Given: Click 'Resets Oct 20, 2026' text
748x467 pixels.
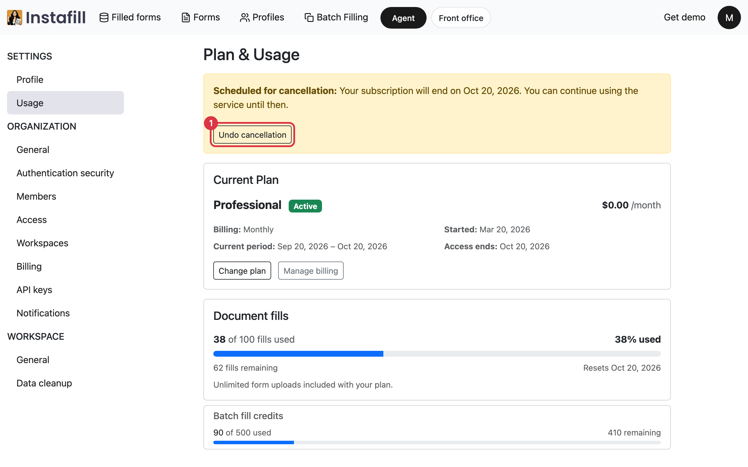Looking at the screenshot, I should (x=622, y=368).
